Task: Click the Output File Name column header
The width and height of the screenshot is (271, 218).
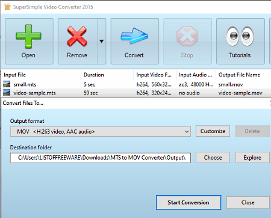Action: [x=243, y=75]
